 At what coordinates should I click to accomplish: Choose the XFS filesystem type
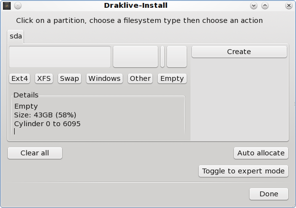click(44, 78)
